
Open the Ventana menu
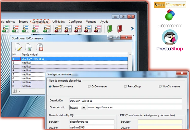(x=91, y=22)
